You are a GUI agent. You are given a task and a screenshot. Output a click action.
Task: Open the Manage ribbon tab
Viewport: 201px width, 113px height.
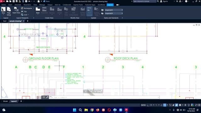click(42, 5)
